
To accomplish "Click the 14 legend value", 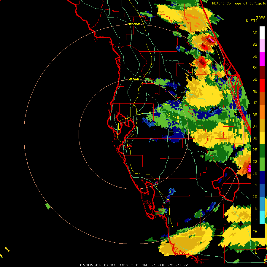I will click(255, 185).
